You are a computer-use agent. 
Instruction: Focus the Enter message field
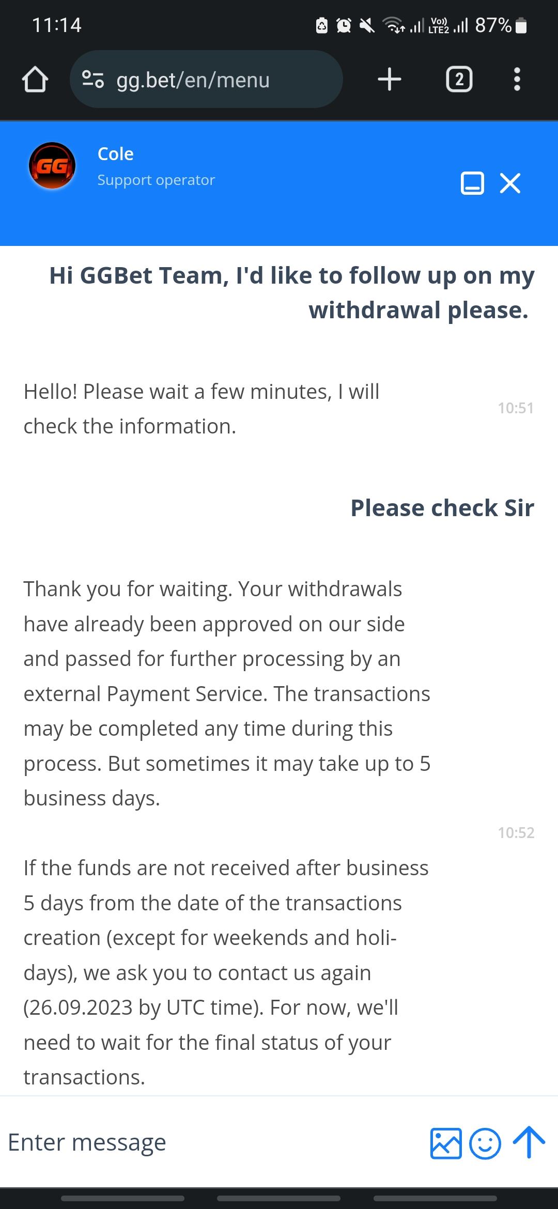click(x=207, y=1142)
